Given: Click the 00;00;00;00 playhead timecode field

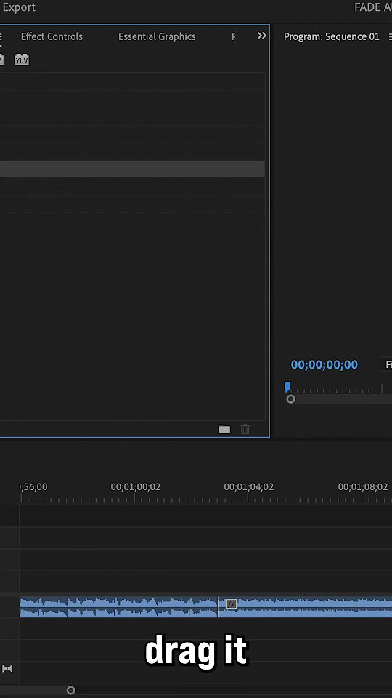Looking at the screenshot, I should [324, 364].
